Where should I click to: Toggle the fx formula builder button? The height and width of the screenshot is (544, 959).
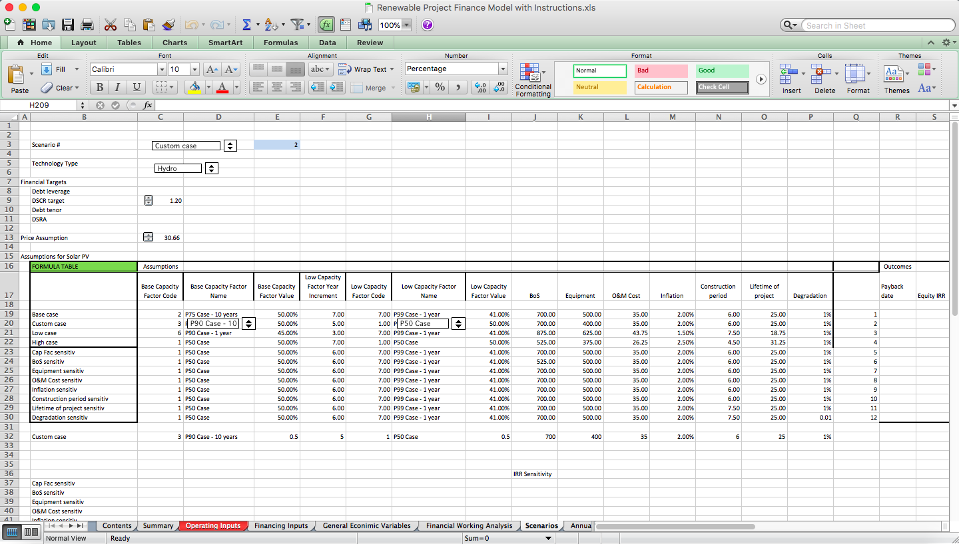(326, 25)
